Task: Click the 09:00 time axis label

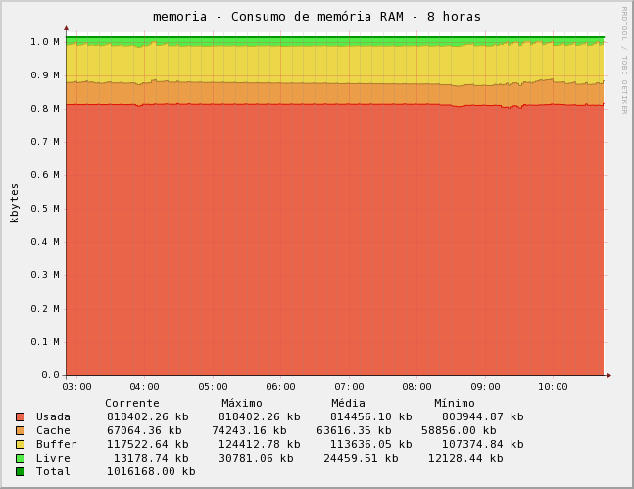Action: 485,387
